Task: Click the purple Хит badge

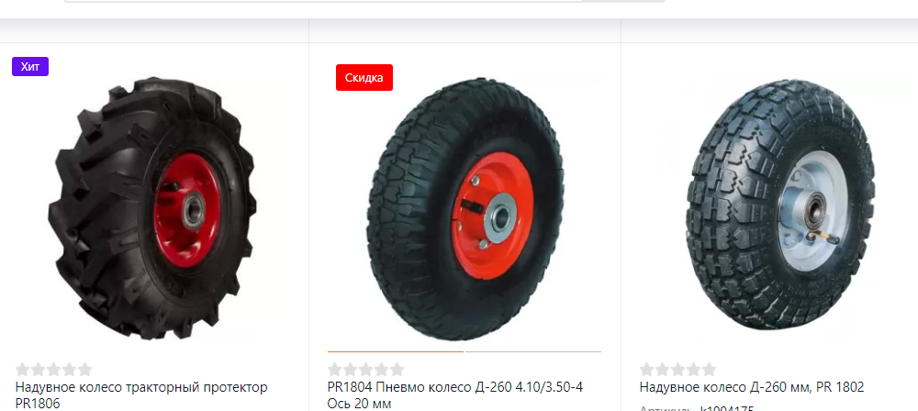Action: (30, 67)
